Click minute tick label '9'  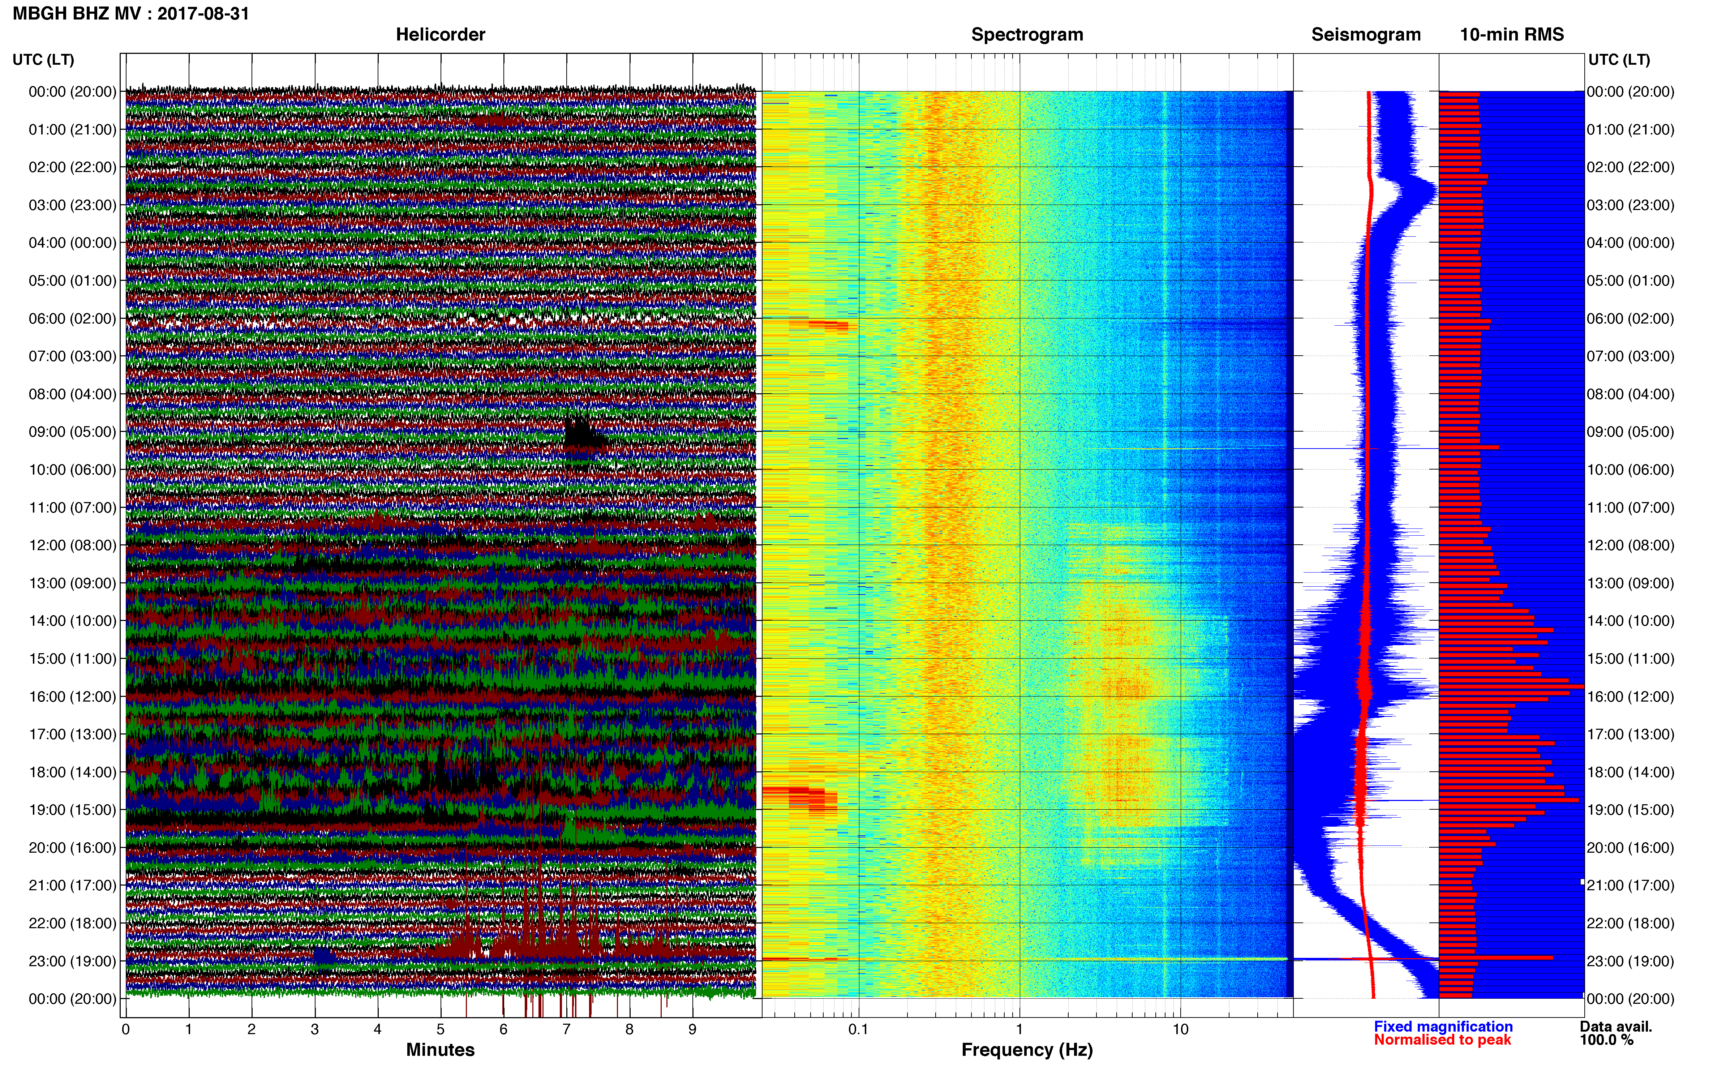tap(692, 1029)
